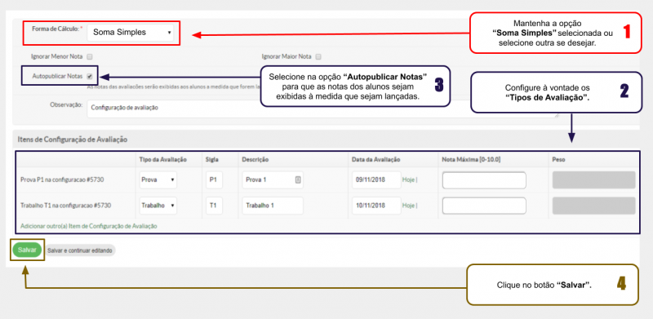Click the Forma de Cálculo label
Screen dimensions: 653x319
[57, 29]
